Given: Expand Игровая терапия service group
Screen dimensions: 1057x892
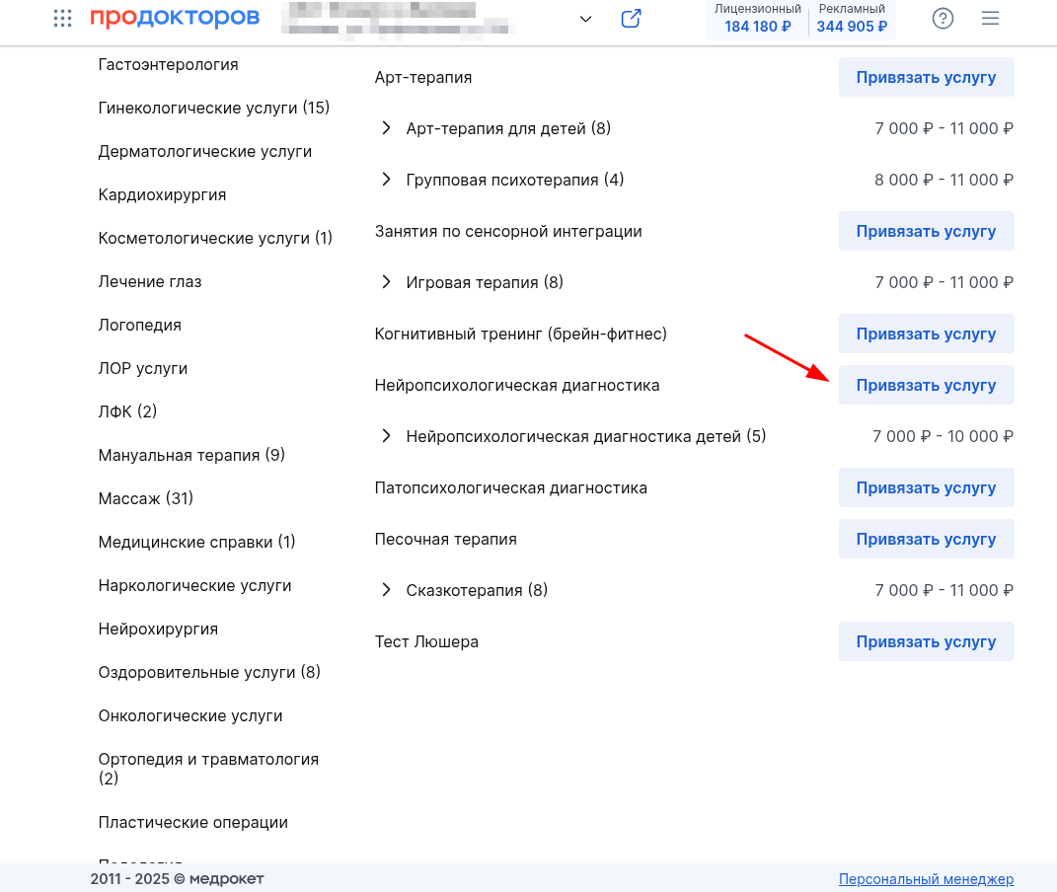Looking at the screenshot, I should [386, 282].
